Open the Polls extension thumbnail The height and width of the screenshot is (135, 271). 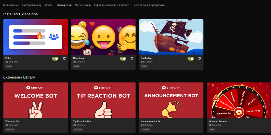coord(36,37)
